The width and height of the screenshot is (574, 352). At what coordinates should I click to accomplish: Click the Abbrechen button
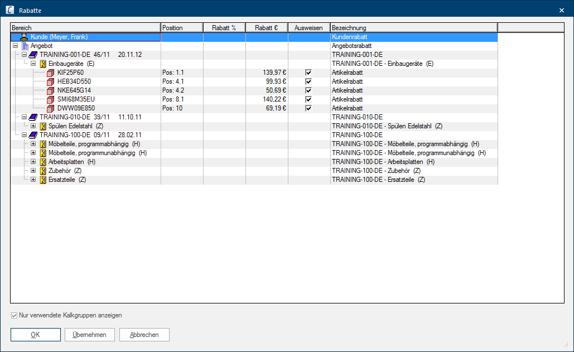click(x=144, y=335)
